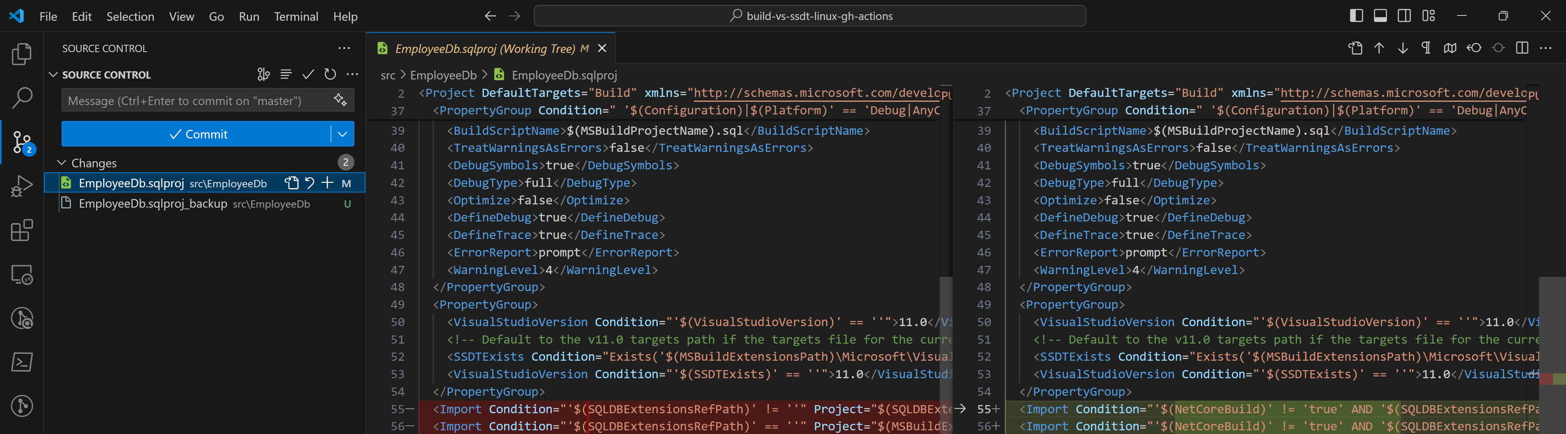The image size is (1566, 434).
Task: Toggle collapse unchanged regions map icon
Action: pyautogui.click(x=1450, y=48)
